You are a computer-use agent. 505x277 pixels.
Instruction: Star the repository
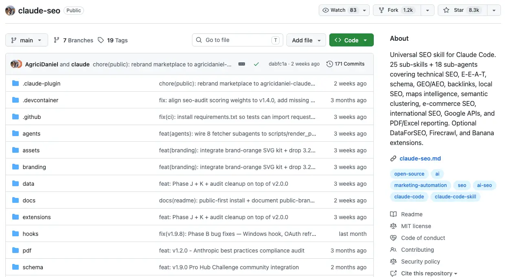pyautogui.click(x=463, y=10)
